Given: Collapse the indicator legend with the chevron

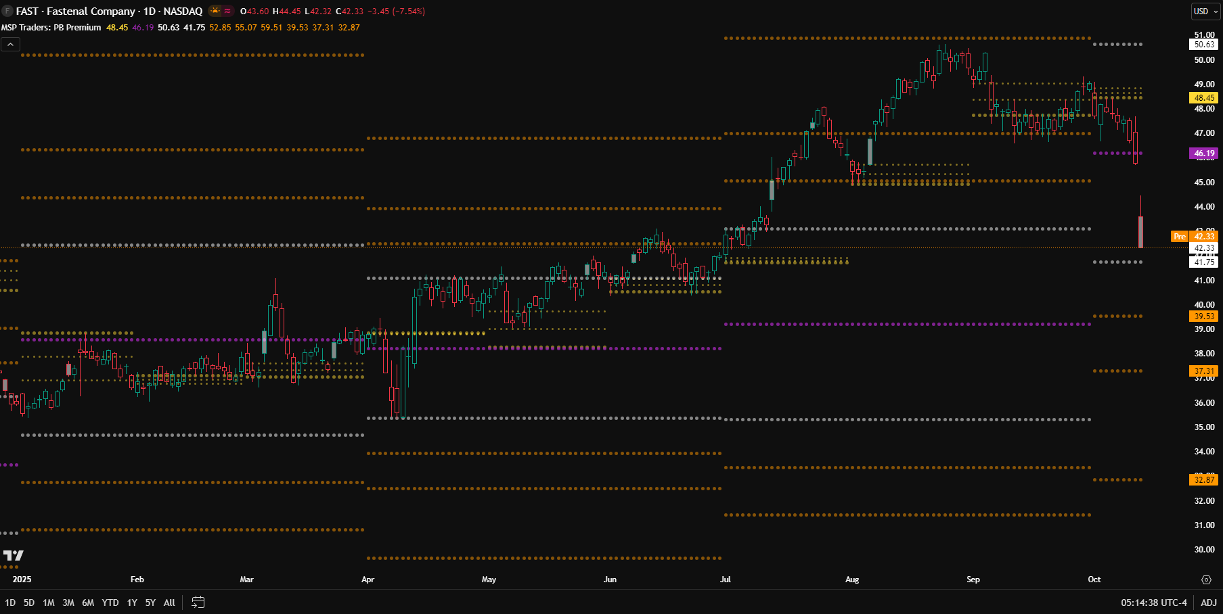Looking at the screenshot, I should coord(10,45).
